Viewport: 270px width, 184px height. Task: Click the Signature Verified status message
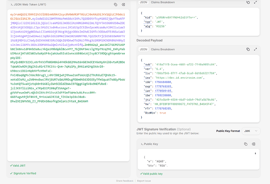pyautogui.click(x=23, y=173)
